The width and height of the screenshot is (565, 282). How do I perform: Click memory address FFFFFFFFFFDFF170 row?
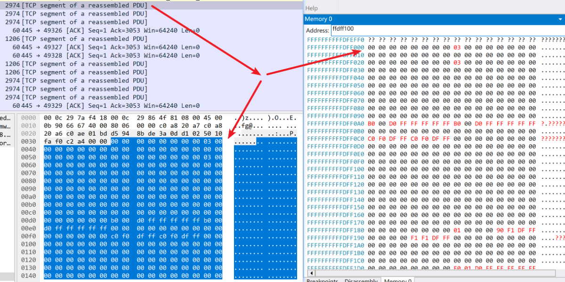[x=436, y=222]
